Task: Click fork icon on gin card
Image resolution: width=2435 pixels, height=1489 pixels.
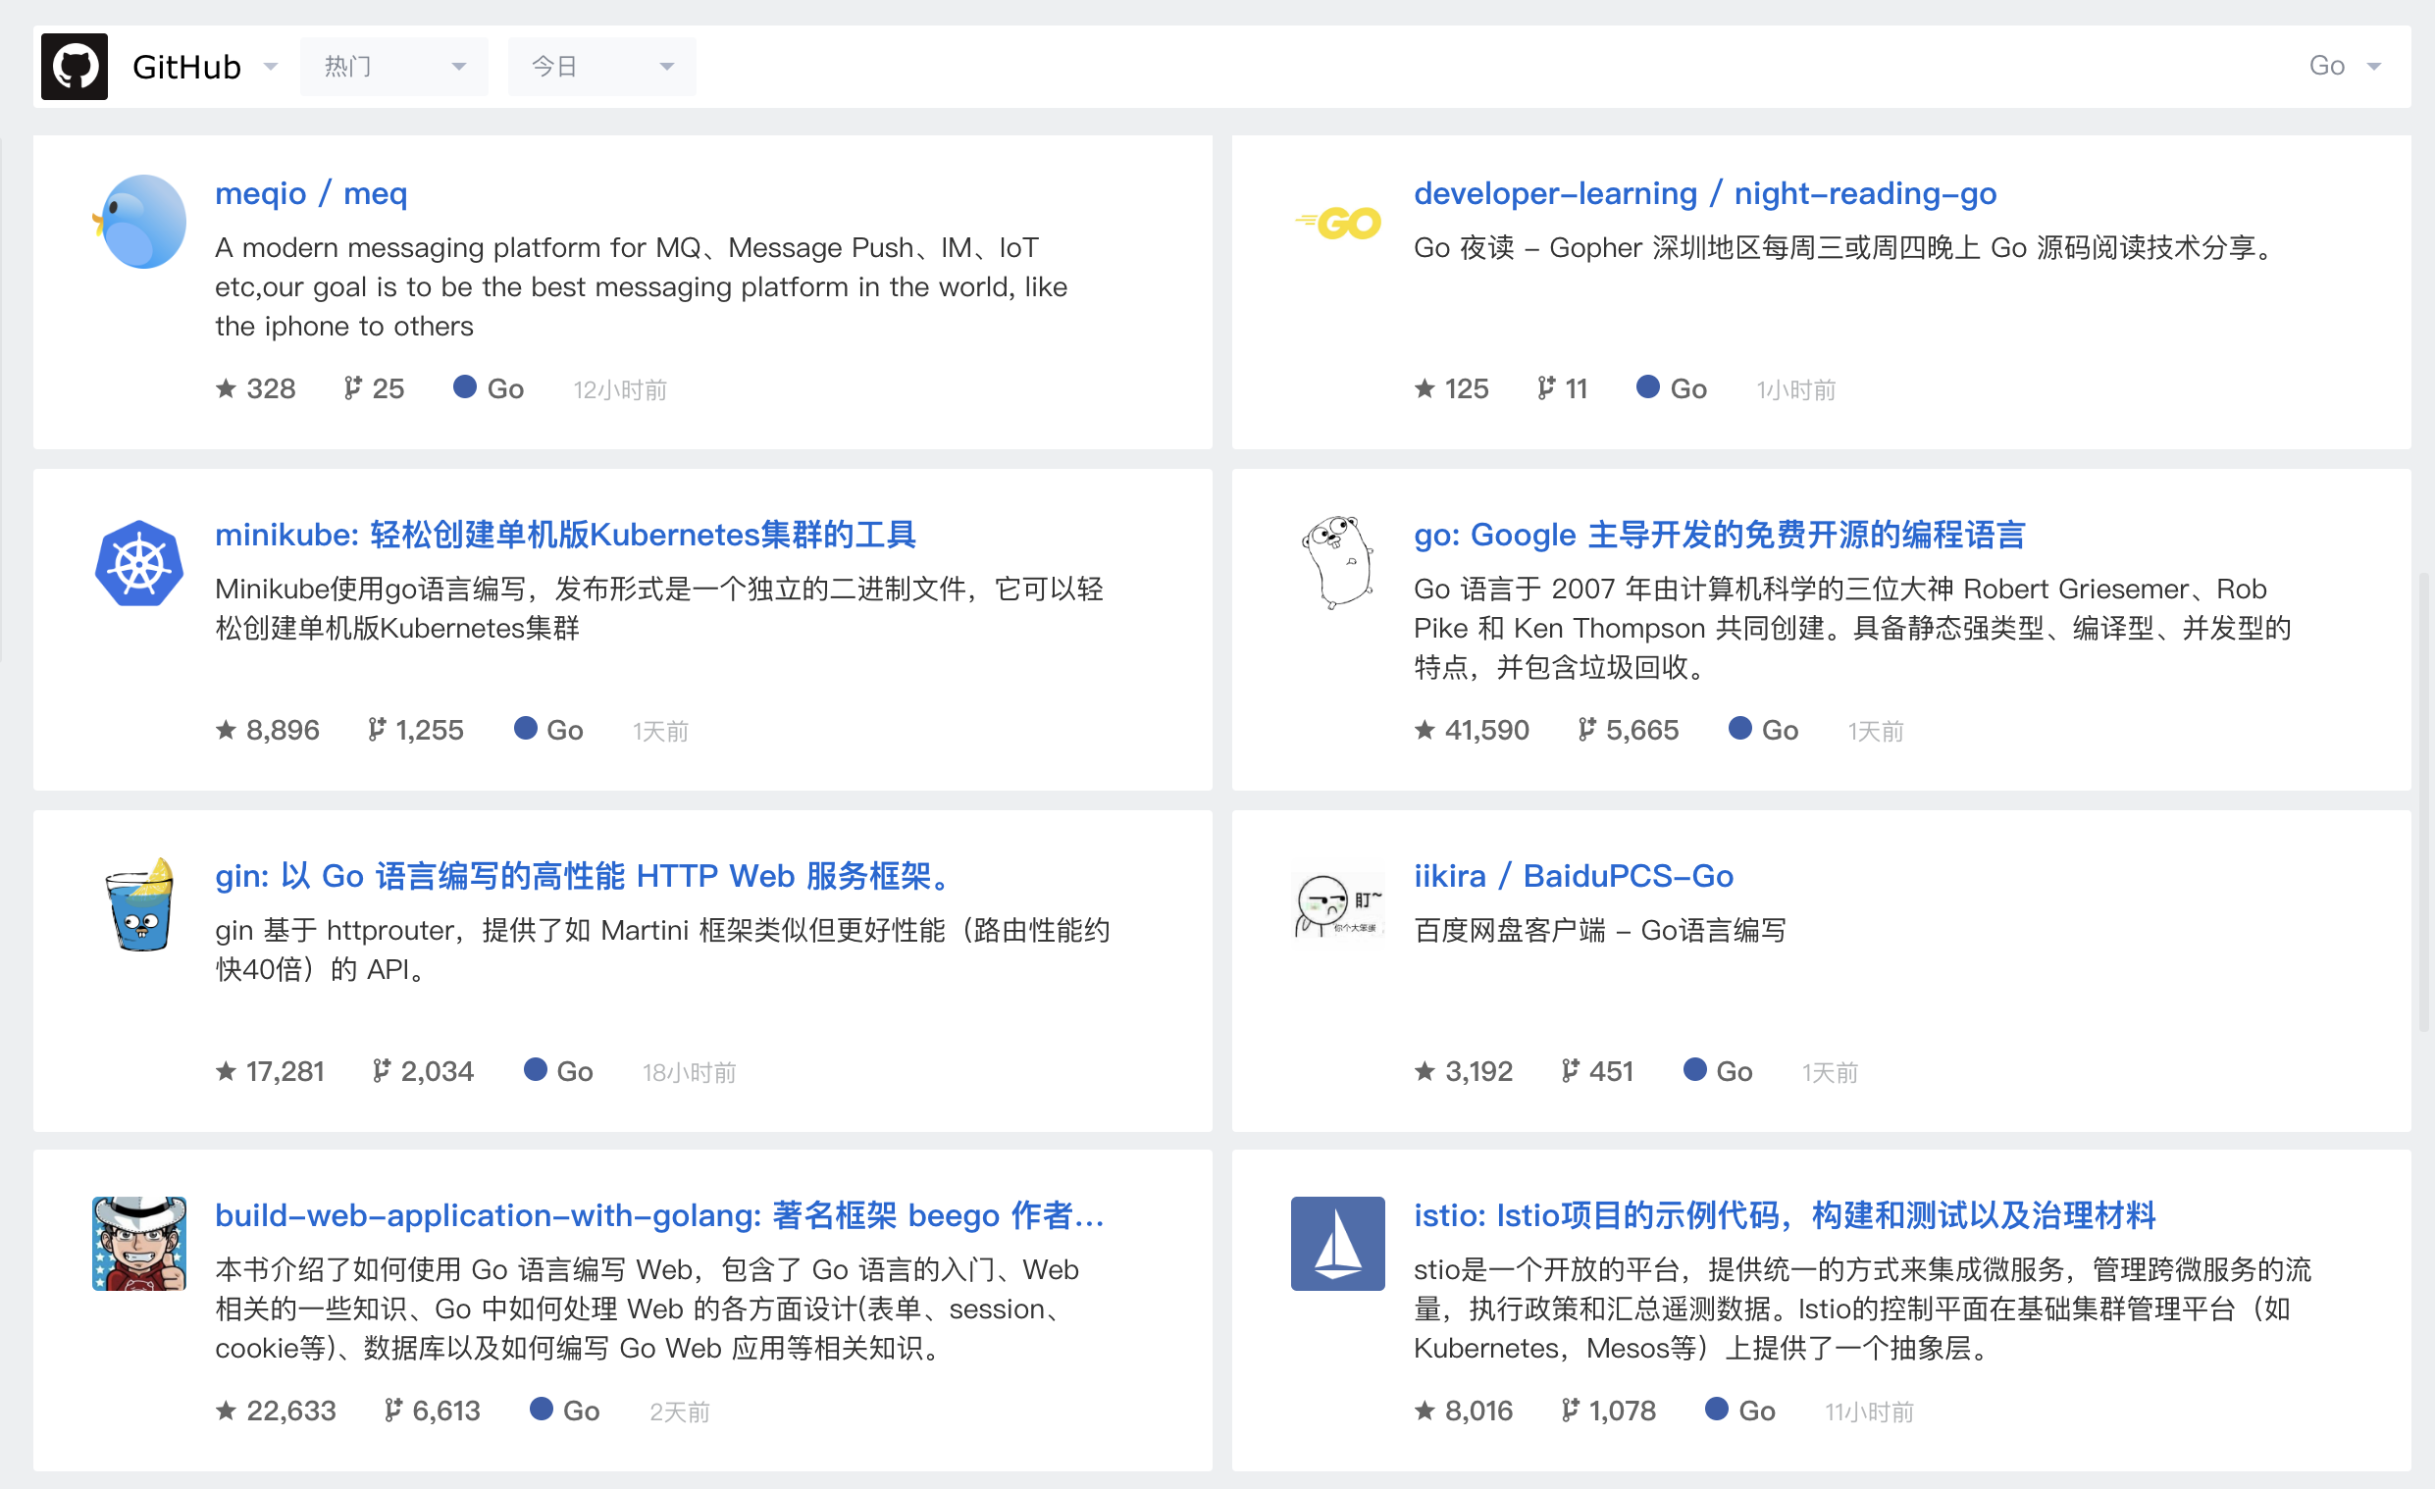Action: [x=382, y=1071]
